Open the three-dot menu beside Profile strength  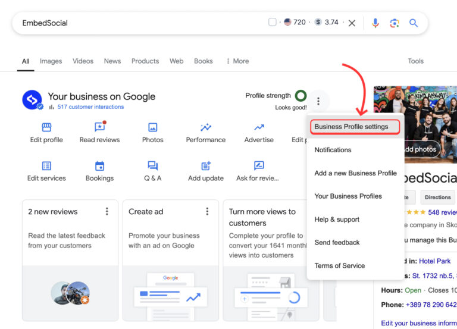[x=318, y=101]
